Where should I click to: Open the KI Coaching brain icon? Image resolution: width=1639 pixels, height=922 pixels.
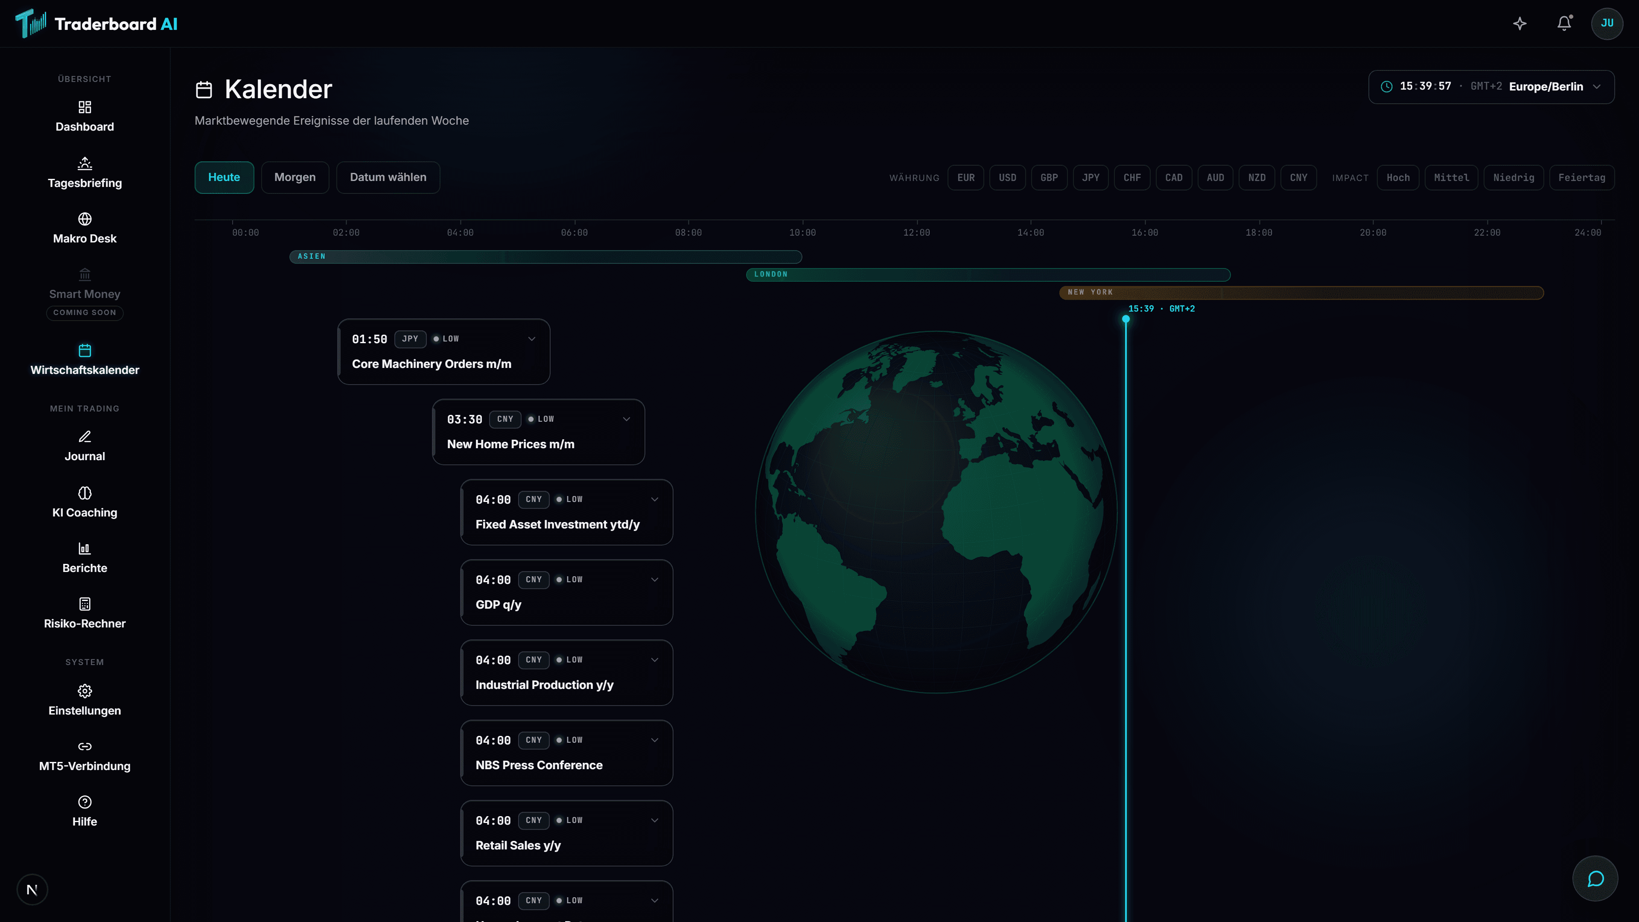point(85,493)
